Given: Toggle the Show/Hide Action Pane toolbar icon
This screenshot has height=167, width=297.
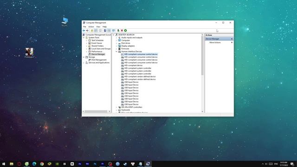Looking at the screenshot, I should pyautogui.click(x=109, y=31).
